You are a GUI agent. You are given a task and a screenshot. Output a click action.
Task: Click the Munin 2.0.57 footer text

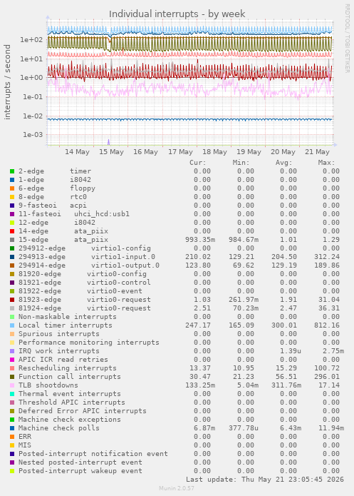click(177, 488)
